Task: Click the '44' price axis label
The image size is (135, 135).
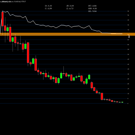Action: pos(128,64)
